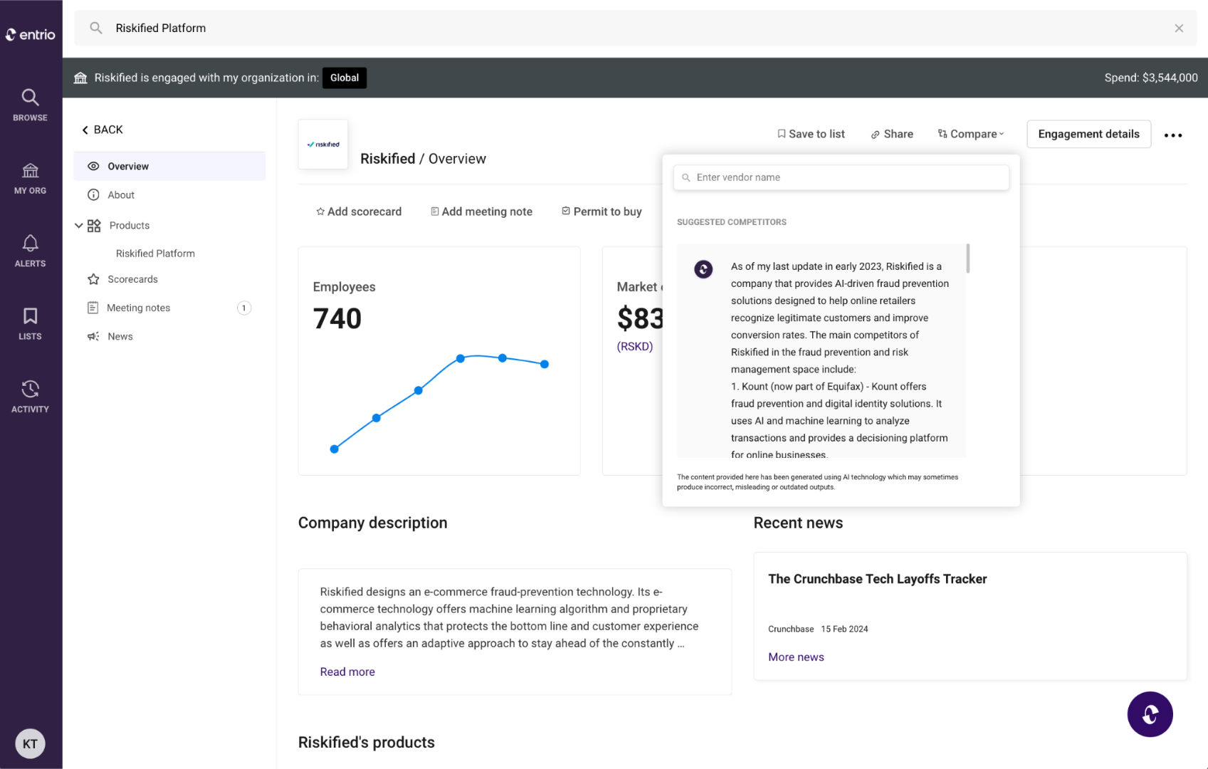The height and width of the screenshot is (769, 1208).
Task: Collapse the Products tree section
Action: click(78, 226)
